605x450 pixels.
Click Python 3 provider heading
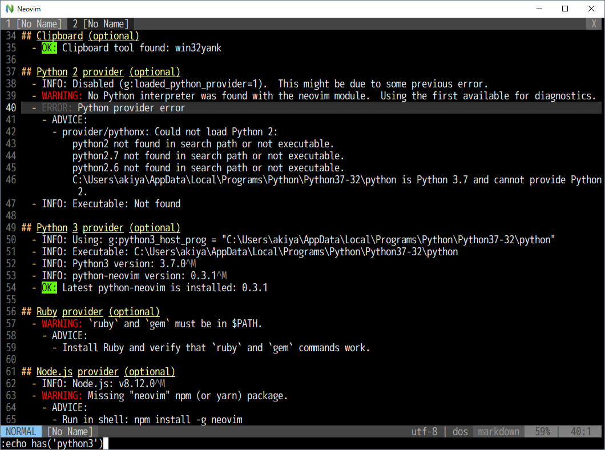(108, 228)
